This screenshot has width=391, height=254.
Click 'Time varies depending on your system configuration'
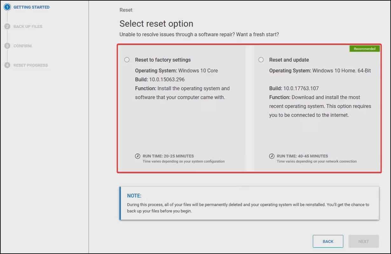[x=184, y=161]
